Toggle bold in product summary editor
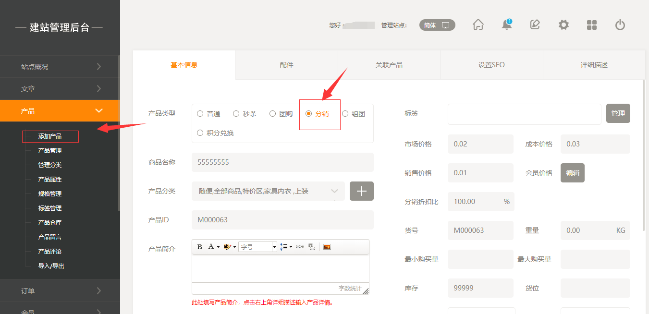The width and height of the screenshot is (649, 314). pyautogui.click(x=200, y=247)
